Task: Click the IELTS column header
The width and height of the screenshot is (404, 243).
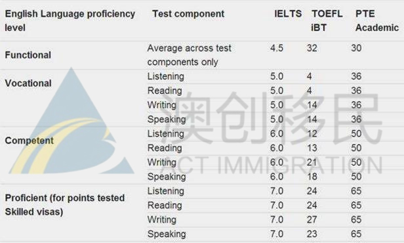Action: [288, 14]
